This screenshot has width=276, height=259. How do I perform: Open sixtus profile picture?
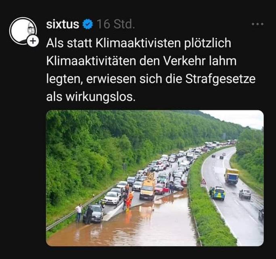coord(23,31)
